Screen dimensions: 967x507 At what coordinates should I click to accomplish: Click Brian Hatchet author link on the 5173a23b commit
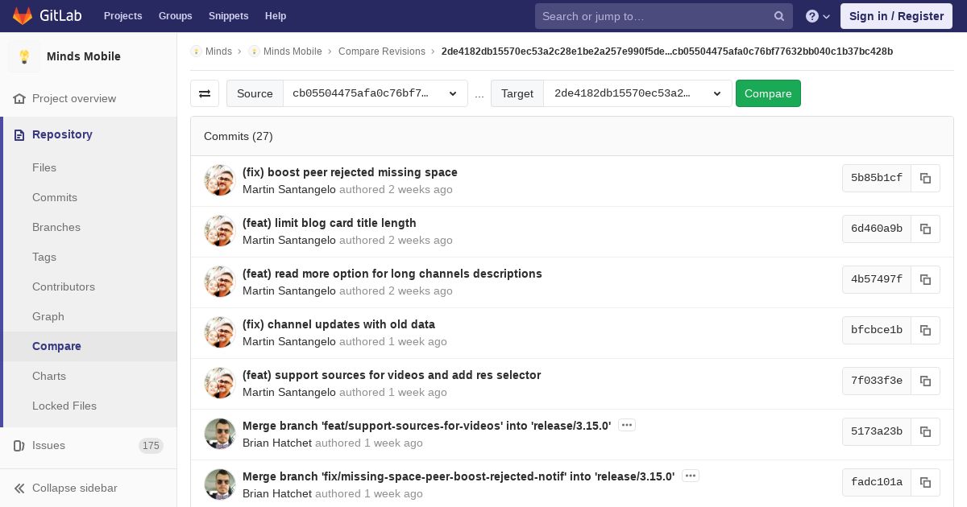(277, 443)
